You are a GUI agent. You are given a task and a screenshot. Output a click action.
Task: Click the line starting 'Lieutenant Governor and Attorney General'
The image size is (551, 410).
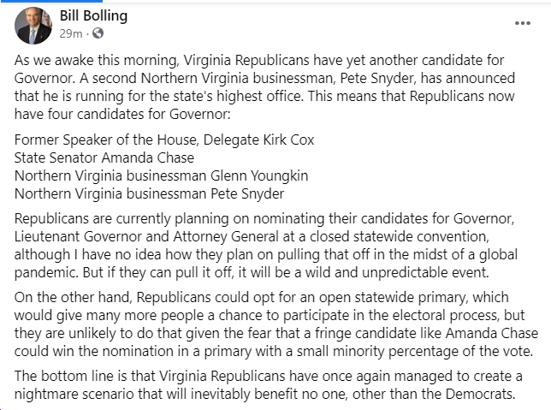point(252,236)
